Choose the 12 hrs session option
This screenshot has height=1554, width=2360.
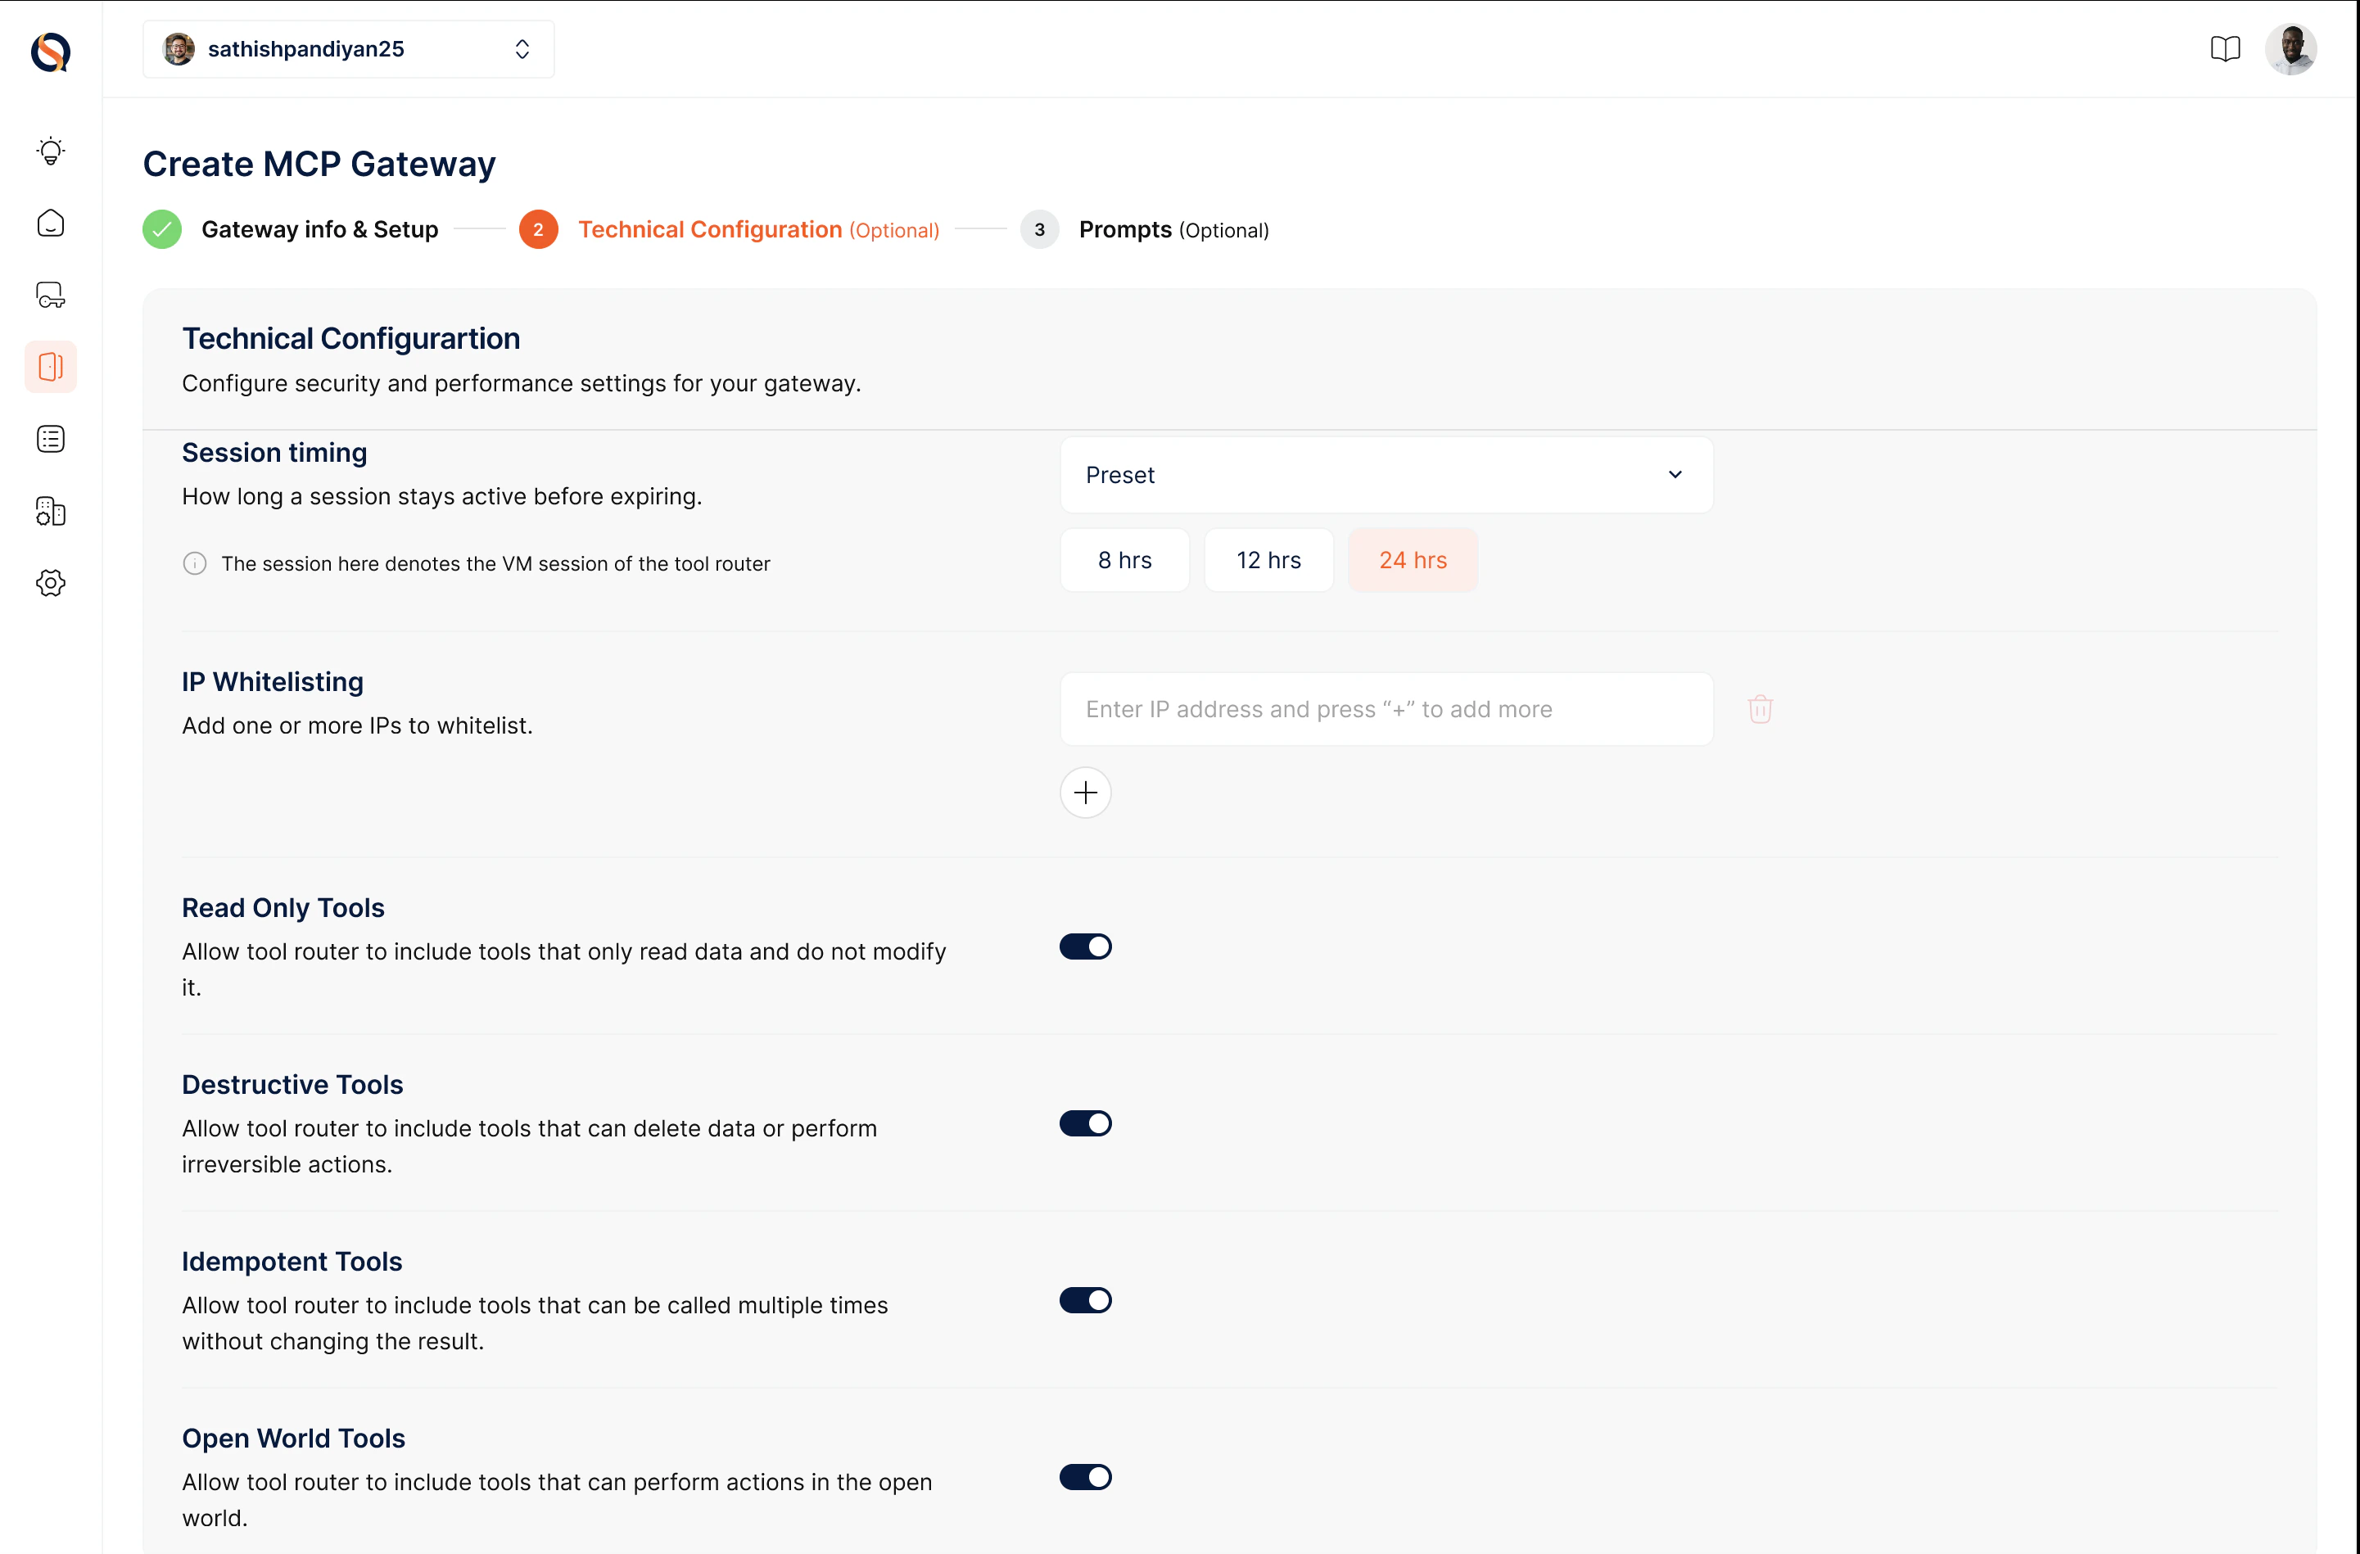(1268, 560)
